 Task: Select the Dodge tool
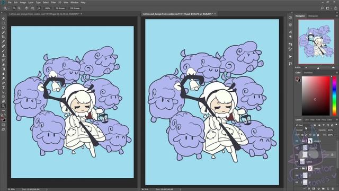pyautogui.click(x=3, y=78)
